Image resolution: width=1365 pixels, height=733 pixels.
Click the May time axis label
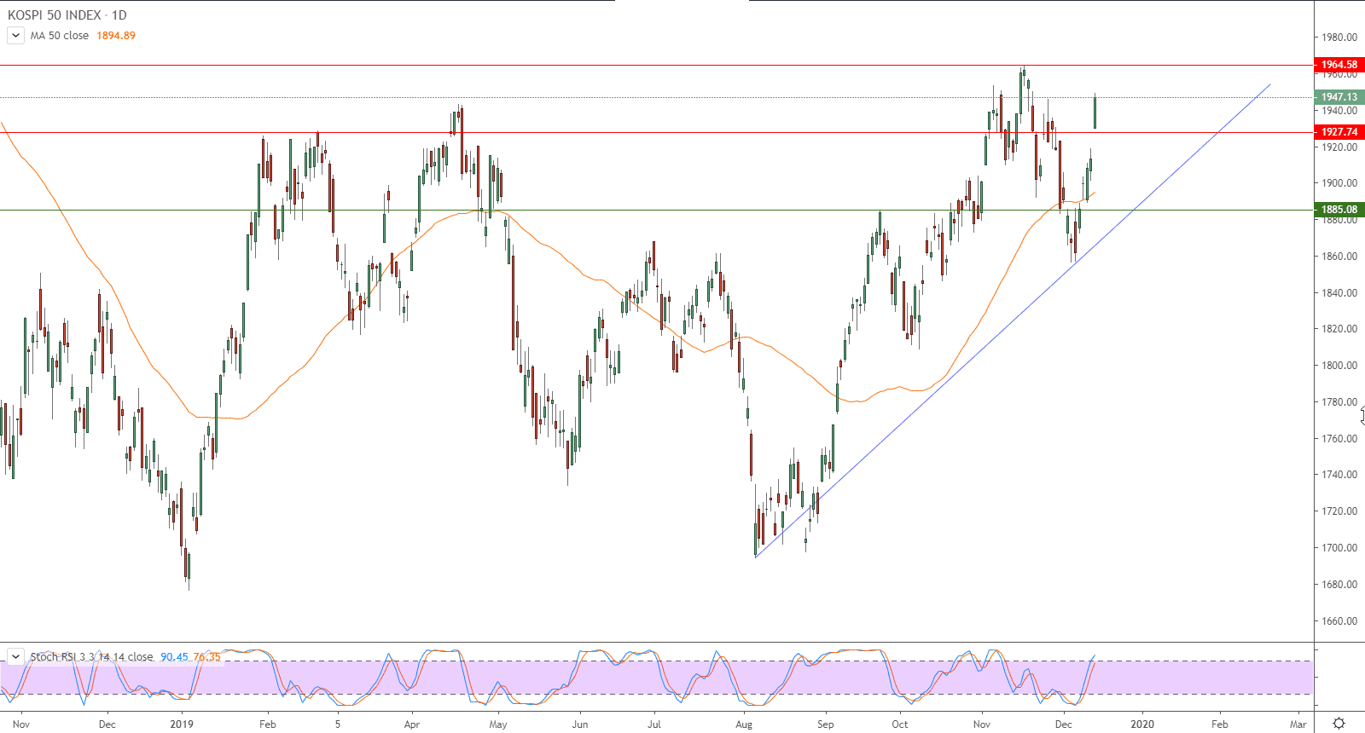click(498, 724)
